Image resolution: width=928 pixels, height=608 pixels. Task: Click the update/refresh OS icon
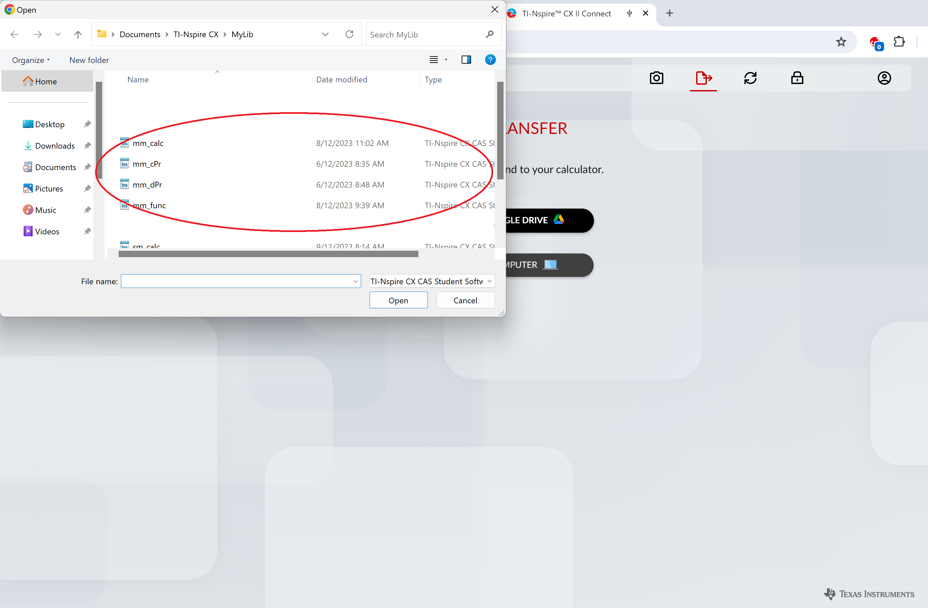coord(750,78)
